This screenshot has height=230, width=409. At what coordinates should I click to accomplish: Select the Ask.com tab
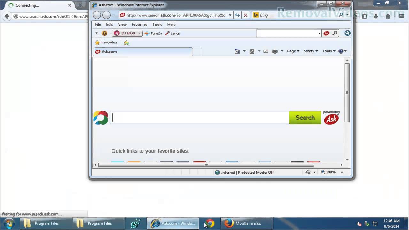coord(143,51)
